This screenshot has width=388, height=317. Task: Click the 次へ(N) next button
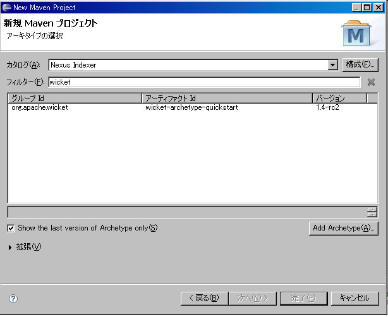[253, 299]
